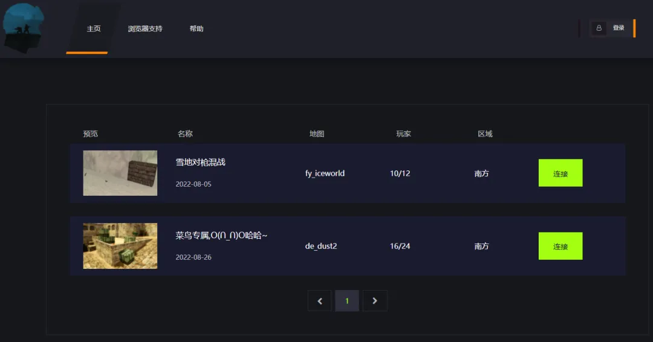Click the 登录 login button

coord(618,28)
